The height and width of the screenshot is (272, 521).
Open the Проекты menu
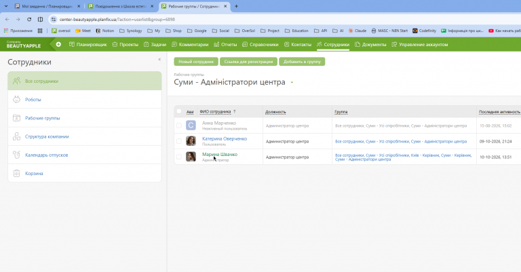[126, 45]
